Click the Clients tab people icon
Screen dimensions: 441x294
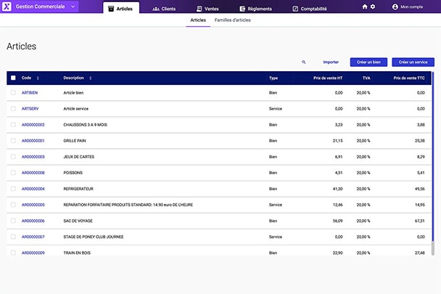(x=156, y=9)
